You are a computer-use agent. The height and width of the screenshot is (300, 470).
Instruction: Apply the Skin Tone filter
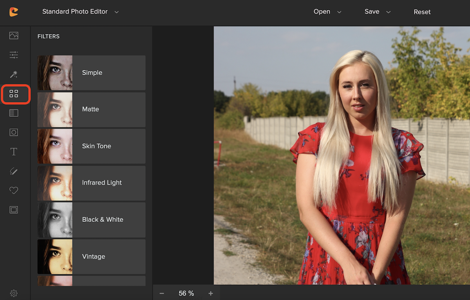click(91, 146)
